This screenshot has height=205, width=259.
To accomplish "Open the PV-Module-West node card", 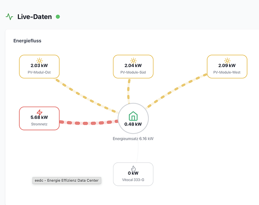I will point(227,66).
